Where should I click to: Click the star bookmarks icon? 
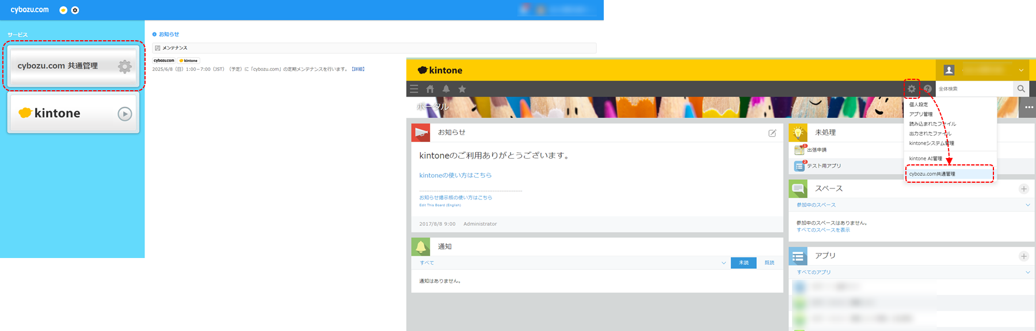pyautogui.click(x=462, y=89)
